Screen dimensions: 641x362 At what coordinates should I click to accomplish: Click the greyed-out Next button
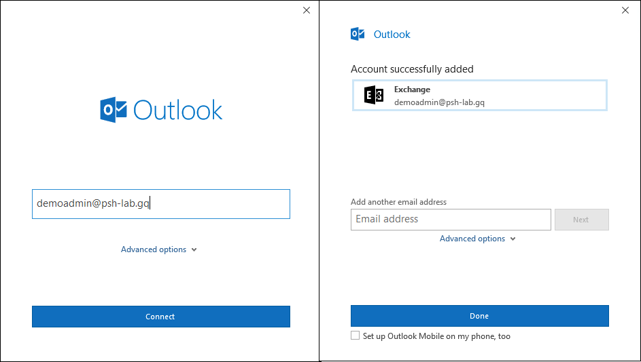(x=581, y=220)
